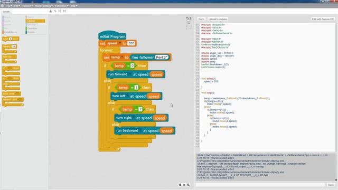Select the grow sprite tool icon
The height and width of the screenshot is (190, 338).
[60, 11]
